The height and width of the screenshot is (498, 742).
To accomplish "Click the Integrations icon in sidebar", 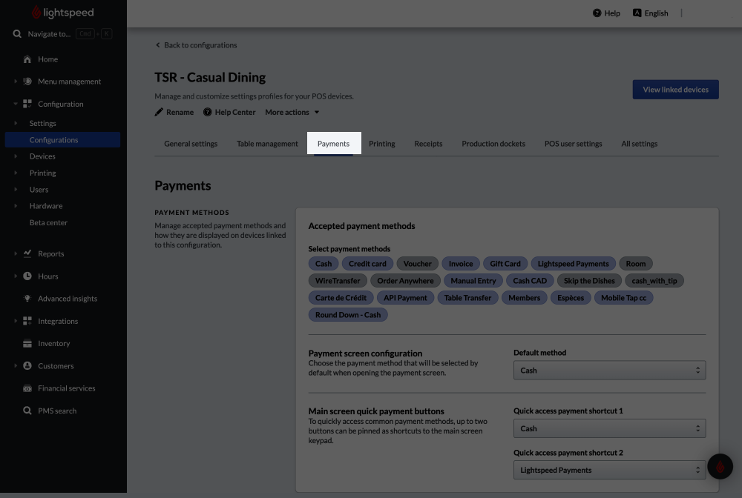I will tap(27, 321).
